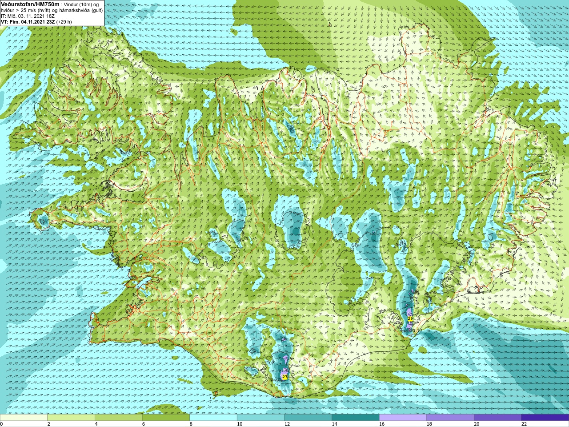
Task: Click the yellow gust marker labeled 29
Action: pyautogui.click(x=410, y=318)
